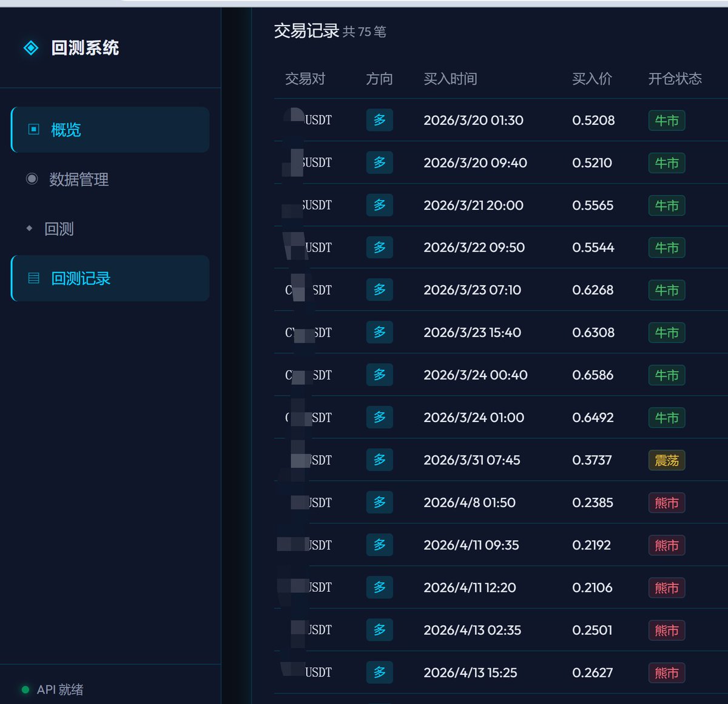Click the green API 就绪 status dot

point(25,689)
